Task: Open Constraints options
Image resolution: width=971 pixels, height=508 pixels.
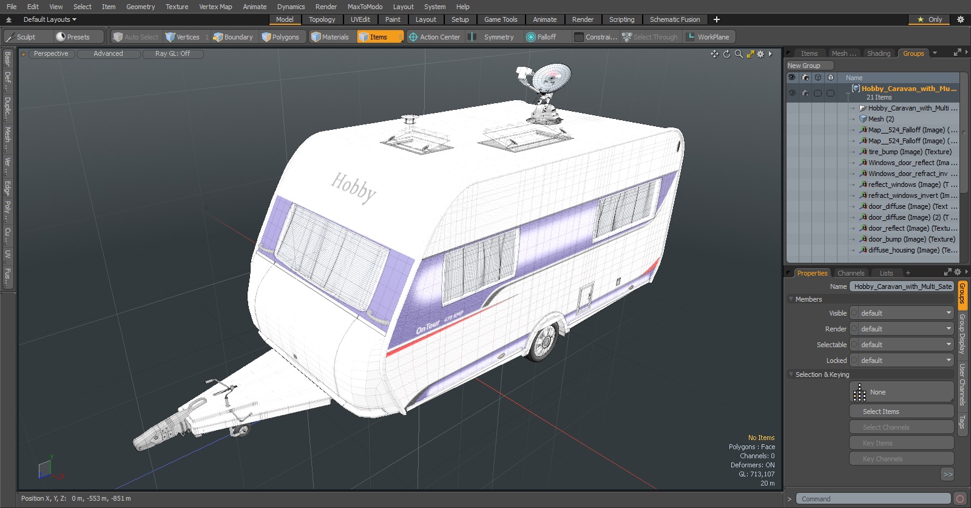Action: click(596, 37)
